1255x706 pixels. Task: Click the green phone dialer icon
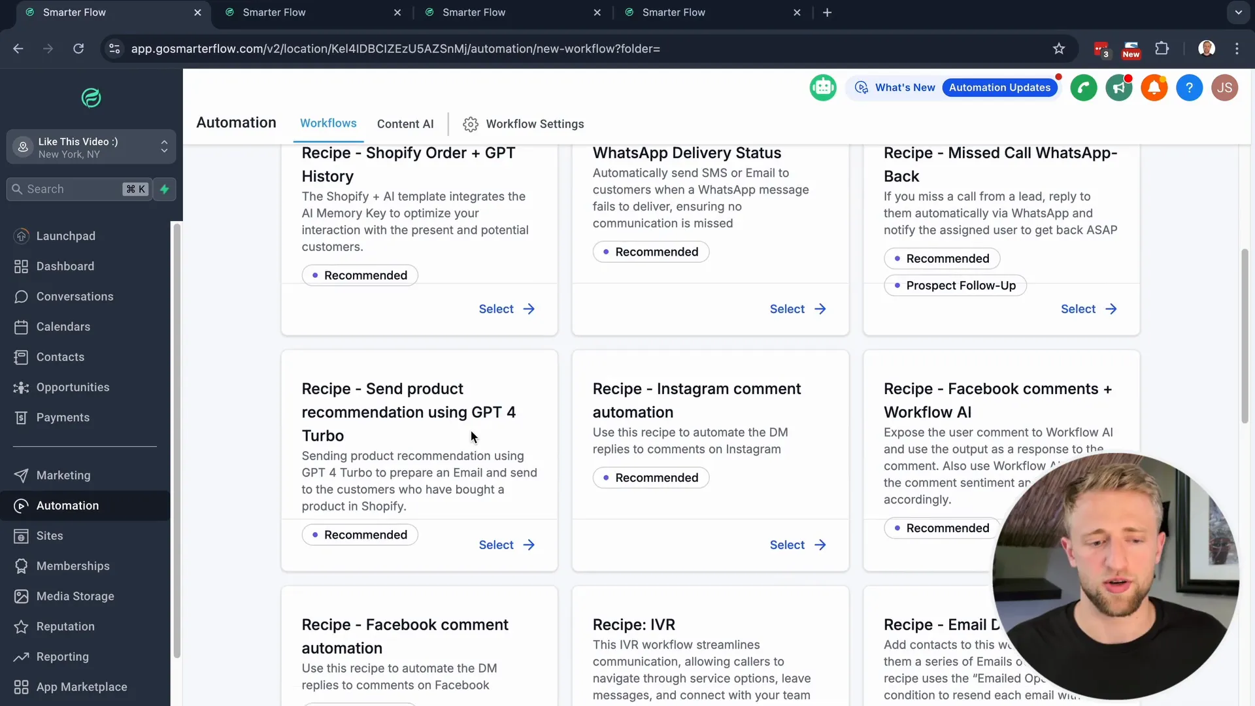coord(1084,88)
